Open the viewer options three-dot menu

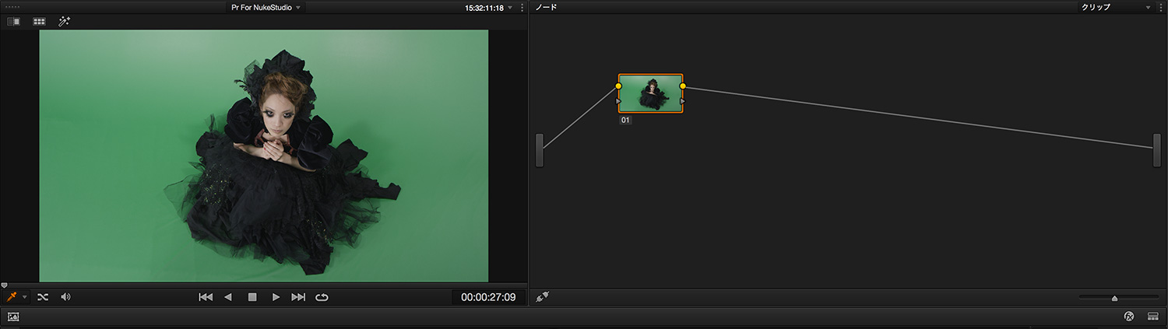tap(522, 8)
